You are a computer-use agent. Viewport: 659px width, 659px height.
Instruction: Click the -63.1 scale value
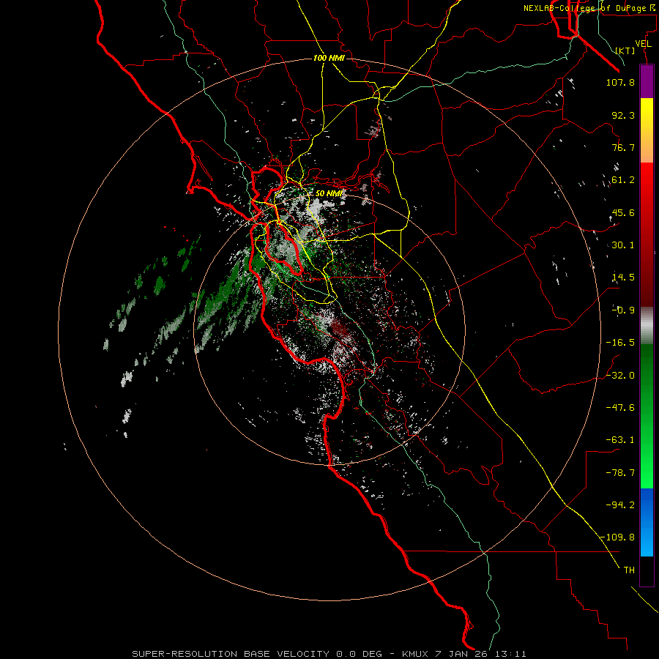(x=620, y=440)
